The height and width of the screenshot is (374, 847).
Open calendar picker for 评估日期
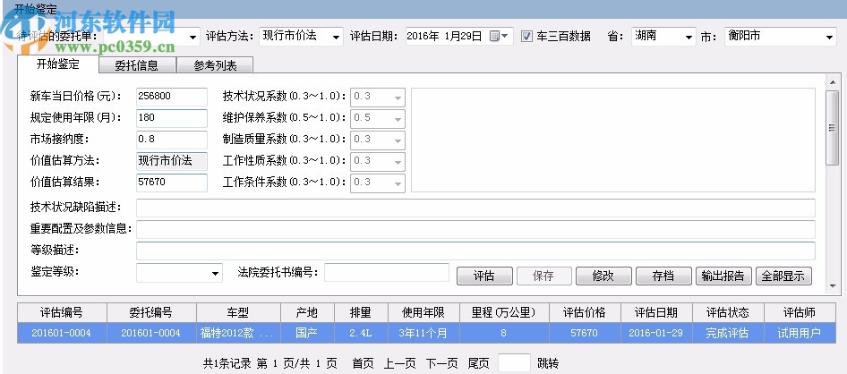(x=499, y=36)
